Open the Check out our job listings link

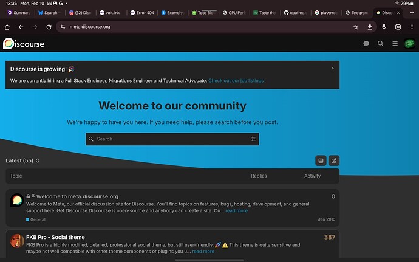(x=236, y=81)
